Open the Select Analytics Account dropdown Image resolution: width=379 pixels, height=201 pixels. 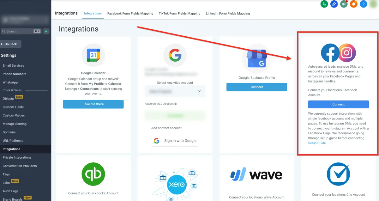[175, 91]
